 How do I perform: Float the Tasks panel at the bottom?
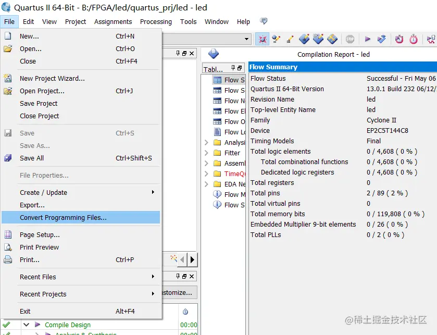click(184, 276)
